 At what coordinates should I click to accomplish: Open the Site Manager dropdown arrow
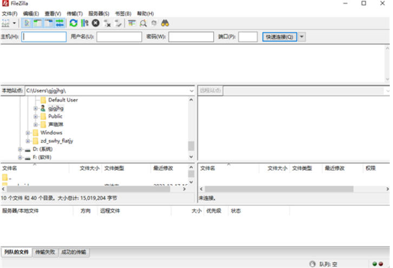pyautogui.click(x=14, y=23)
